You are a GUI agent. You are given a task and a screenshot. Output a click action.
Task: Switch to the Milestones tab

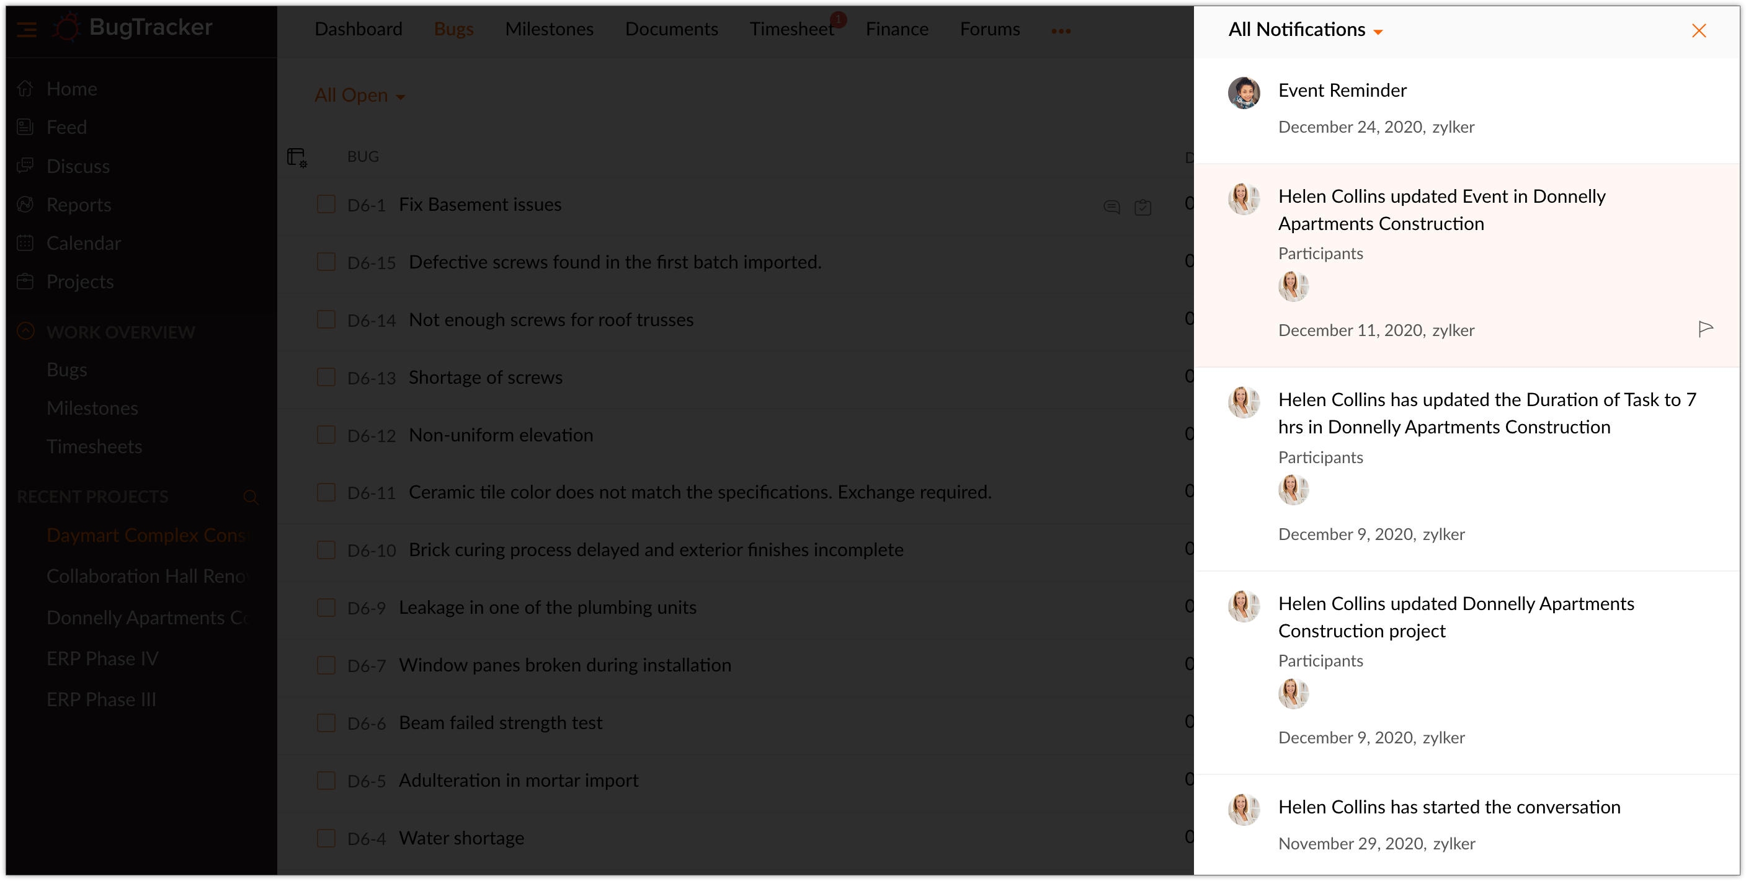pos(549,29)
